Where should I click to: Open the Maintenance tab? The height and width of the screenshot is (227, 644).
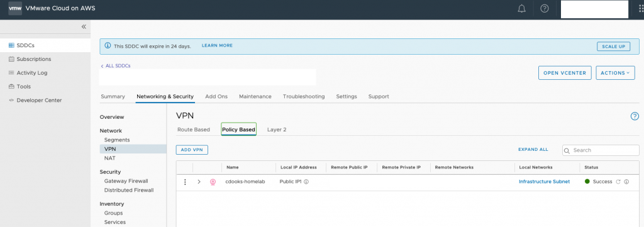coord(255,96)
